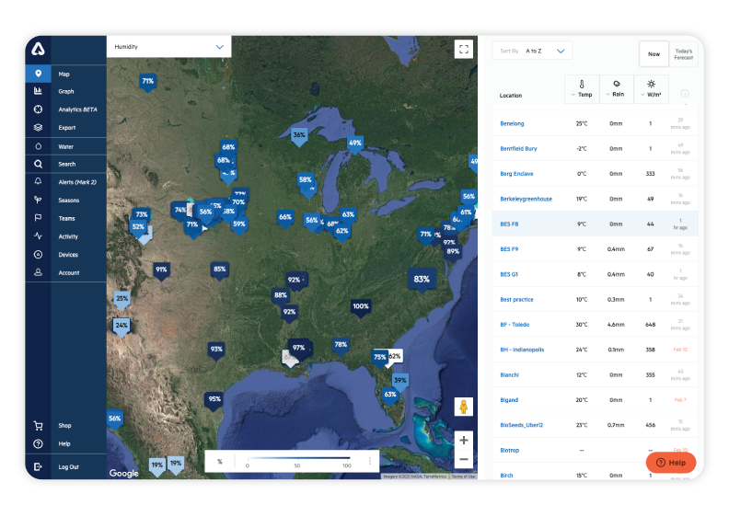Open the Biotrop location link
The height and width of the screenshot is (517, 729).
(510, 450)
